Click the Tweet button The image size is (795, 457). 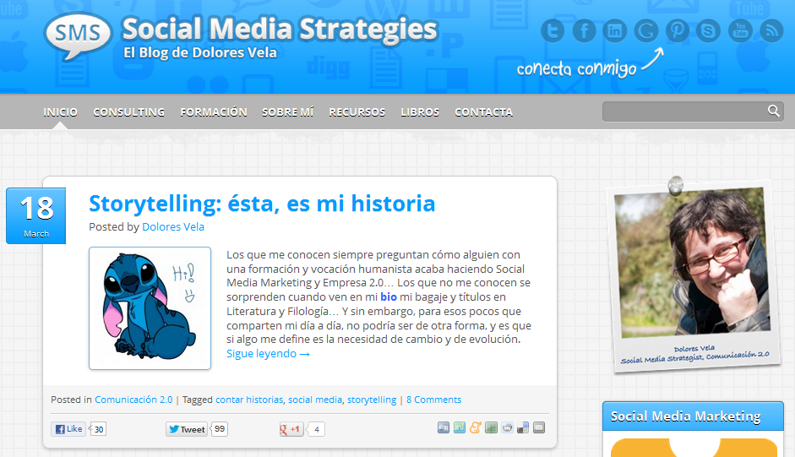coord(187,429)
